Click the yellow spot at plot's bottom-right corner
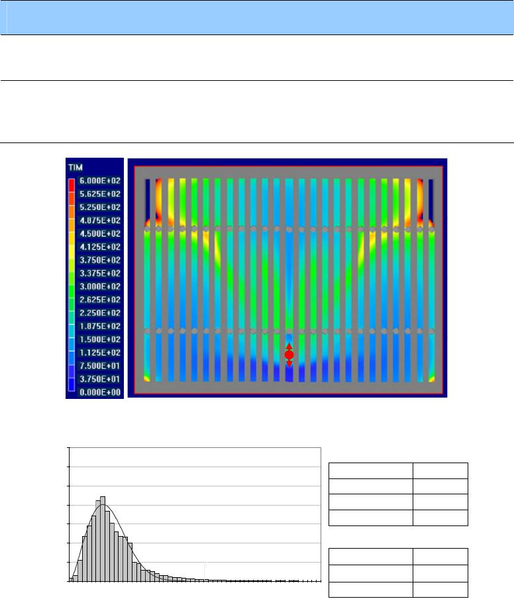 pyautogui.click(x=433, y=378)
